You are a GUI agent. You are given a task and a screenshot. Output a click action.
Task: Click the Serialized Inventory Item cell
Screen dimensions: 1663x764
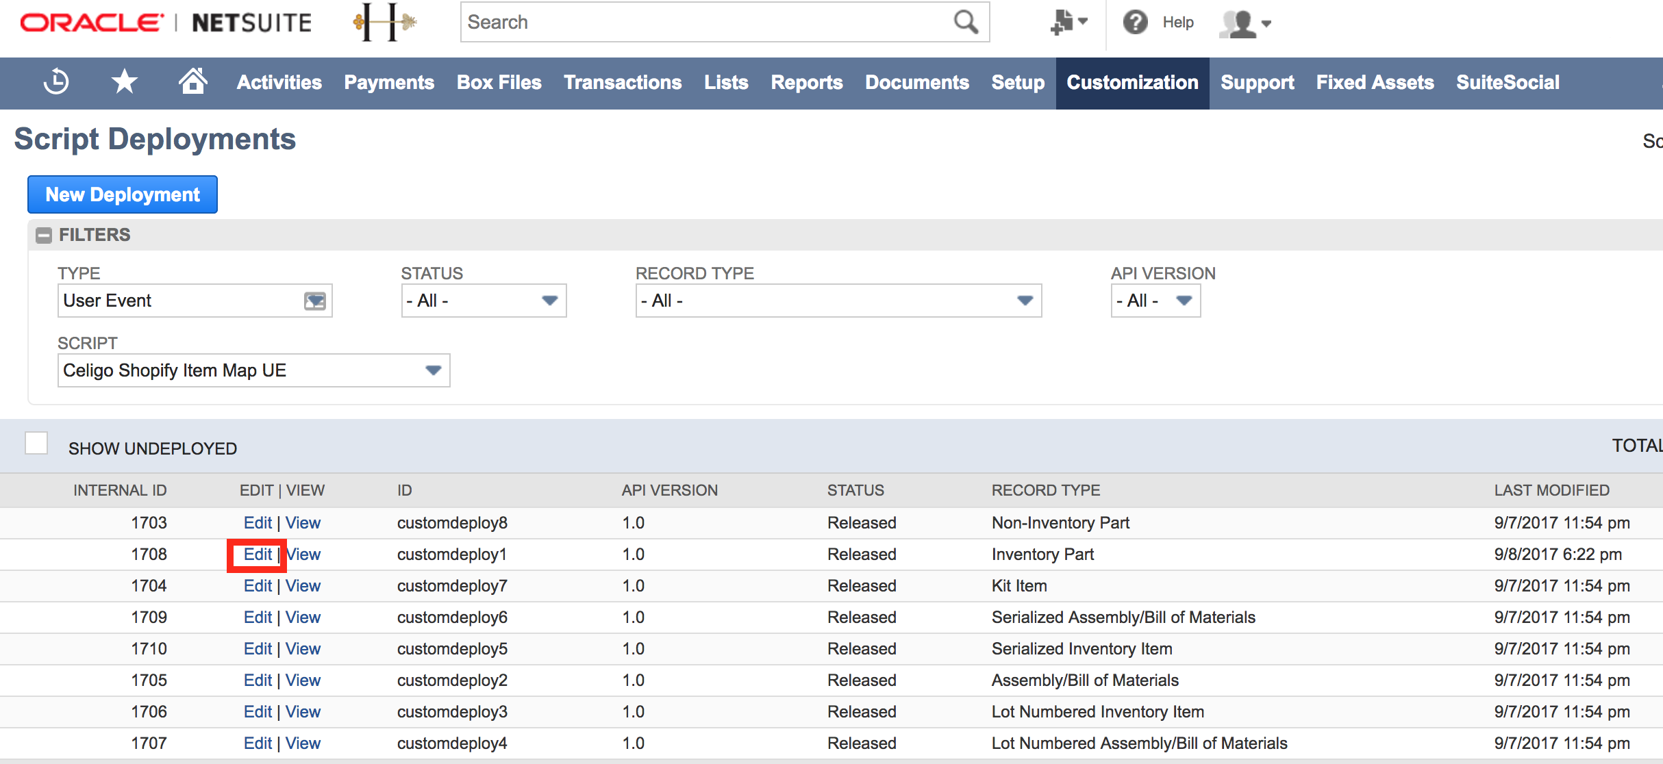1081,649
